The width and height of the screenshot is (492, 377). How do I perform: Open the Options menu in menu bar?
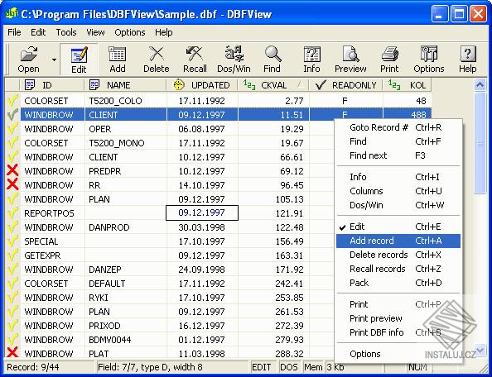130,32
